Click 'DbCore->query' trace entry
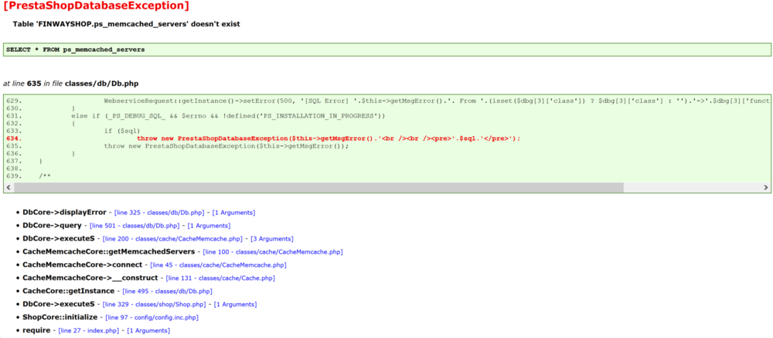Viewport: 773px width, 338px height. tap(52, 226)
